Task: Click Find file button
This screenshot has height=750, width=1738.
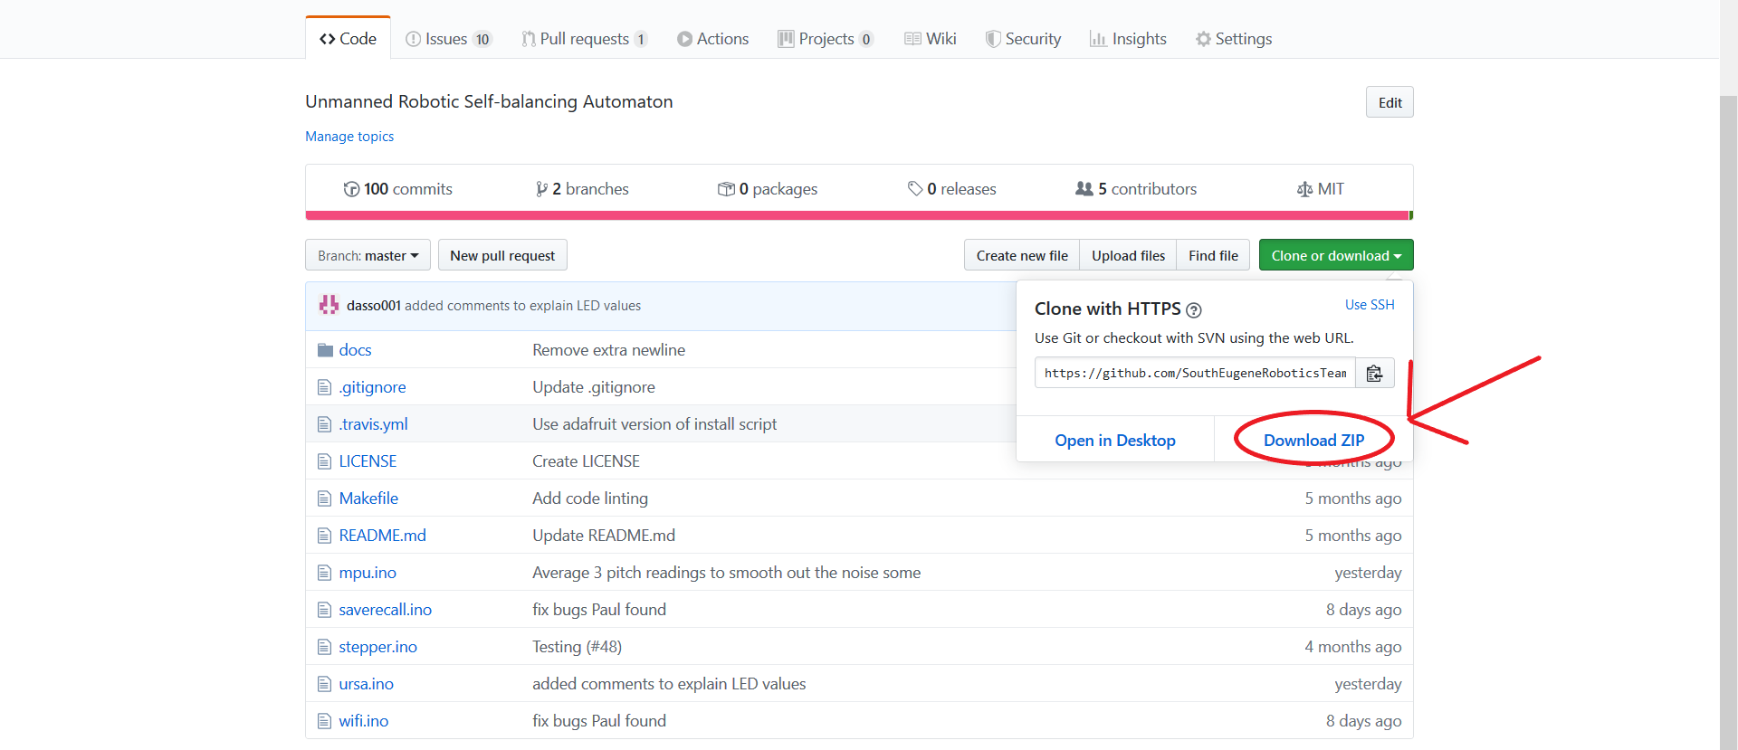Action: (1213, 255)
